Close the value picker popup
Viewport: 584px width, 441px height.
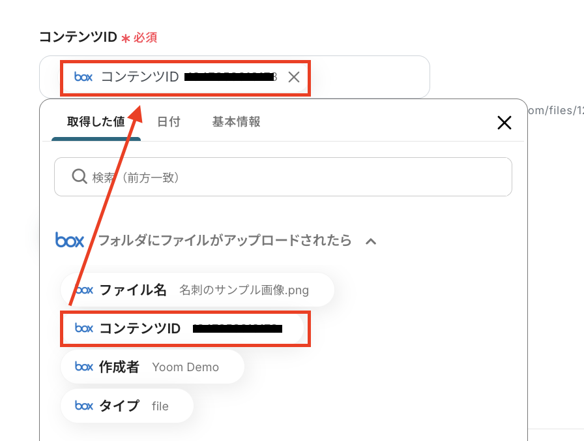(504, 122)
